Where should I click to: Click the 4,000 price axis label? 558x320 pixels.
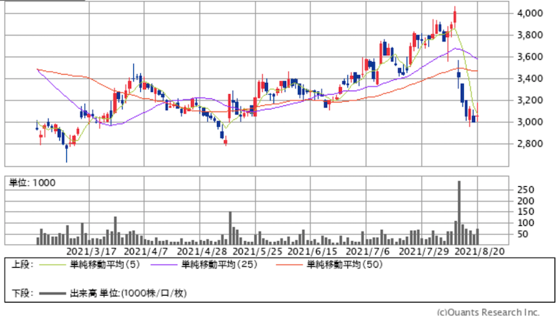coord(530,13)
